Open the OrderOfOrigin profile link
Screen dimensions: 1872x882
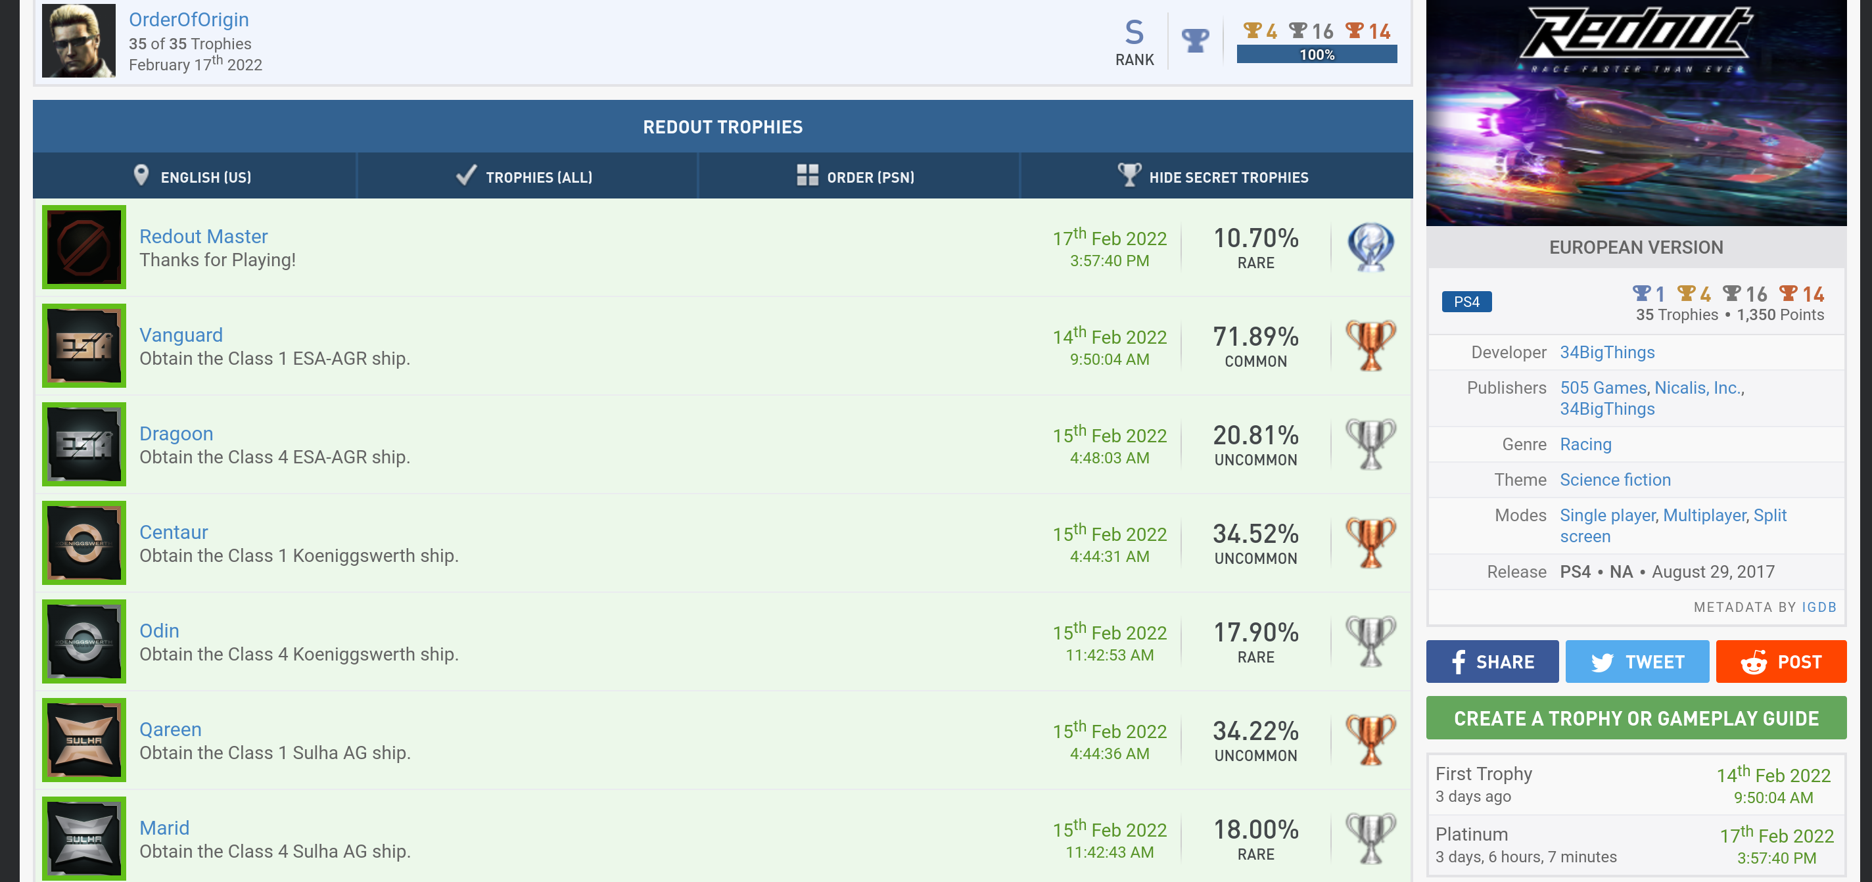click(x=189, y=20)
